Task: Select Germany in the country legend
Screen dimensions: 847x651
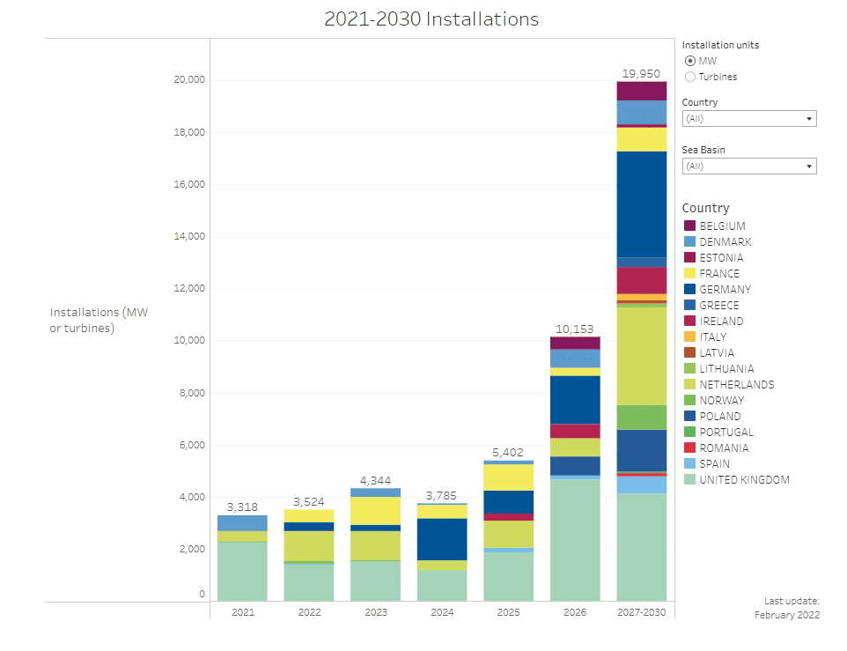Action: [x=725, y=290]
